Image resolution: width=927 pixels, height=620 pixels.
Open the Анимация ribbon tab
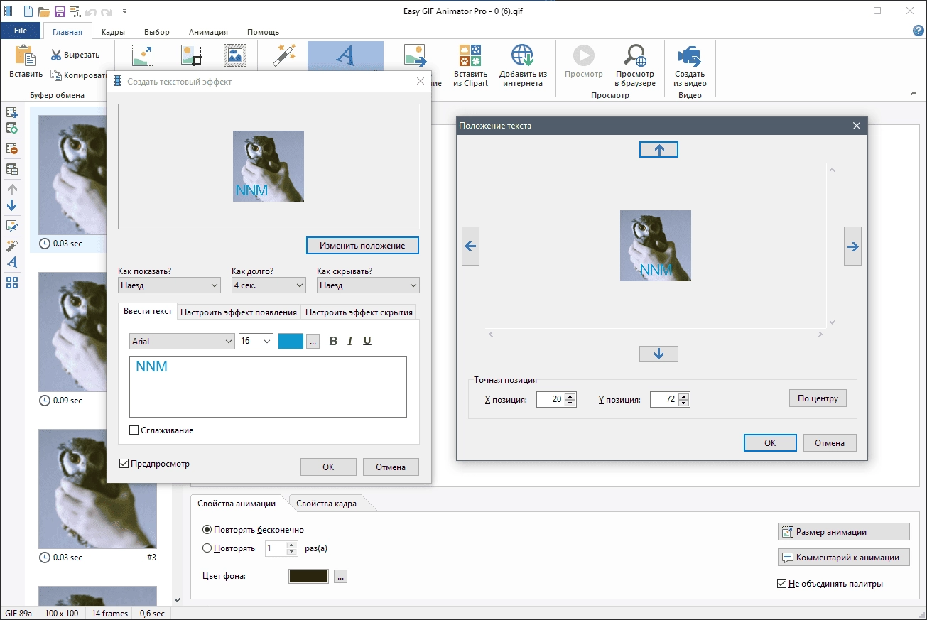(x=208, y=32)
